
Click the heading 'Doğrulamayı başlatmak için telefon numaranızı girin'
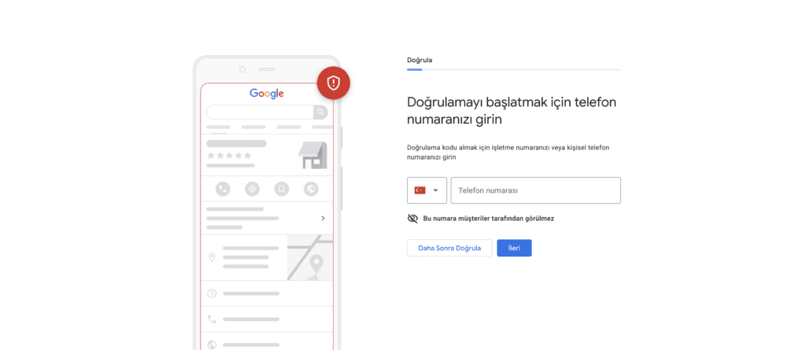(x=512, y=111)
